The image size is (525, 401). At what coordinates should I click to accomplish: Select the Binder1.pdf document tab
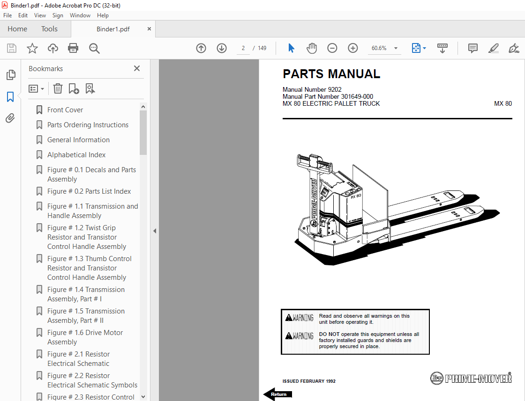pos(113,29)
